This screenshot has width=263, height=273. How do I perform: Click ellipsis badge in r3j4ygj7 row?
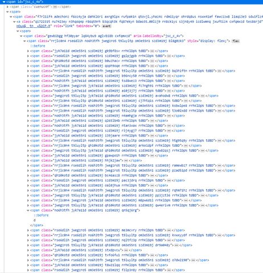(169, 131)
